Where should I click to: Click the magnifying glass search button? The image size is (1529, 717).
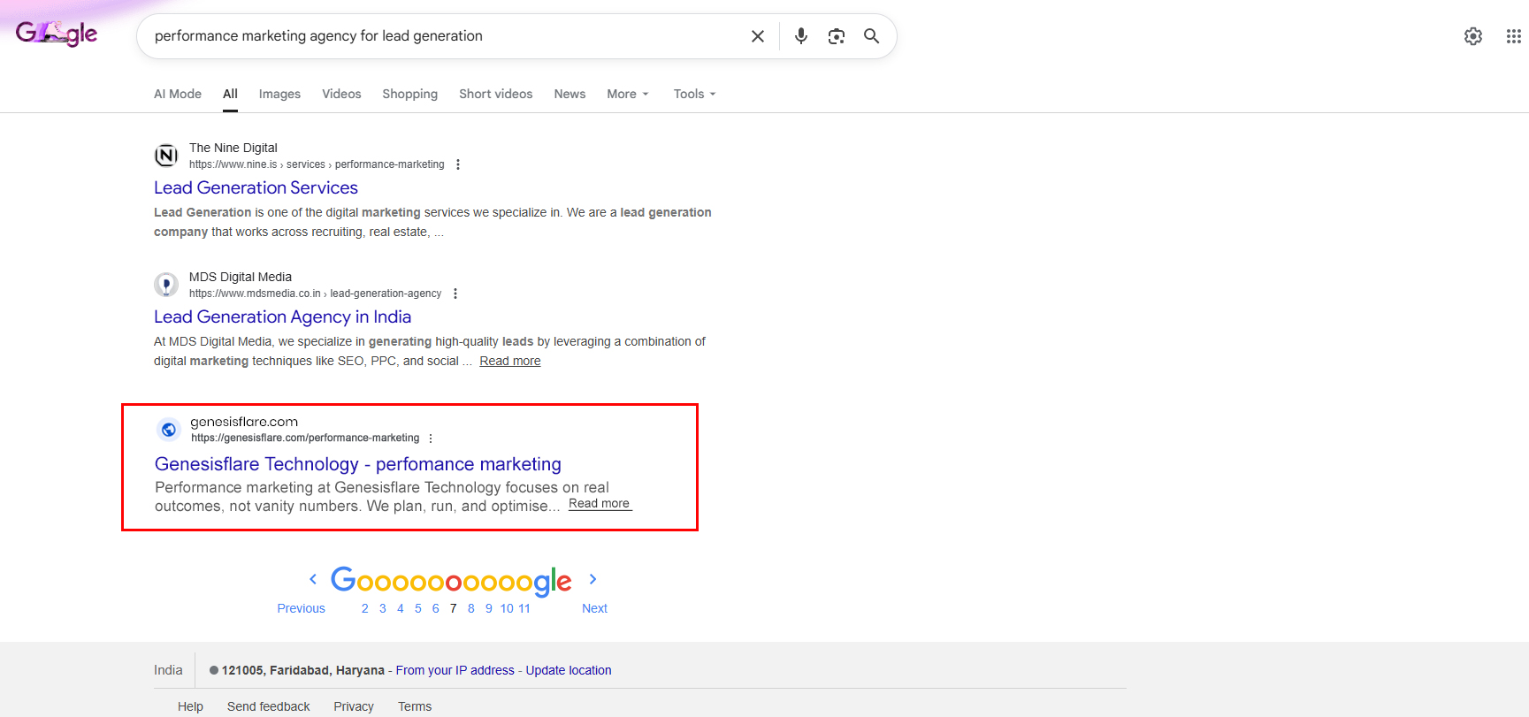tap(871, 36)
